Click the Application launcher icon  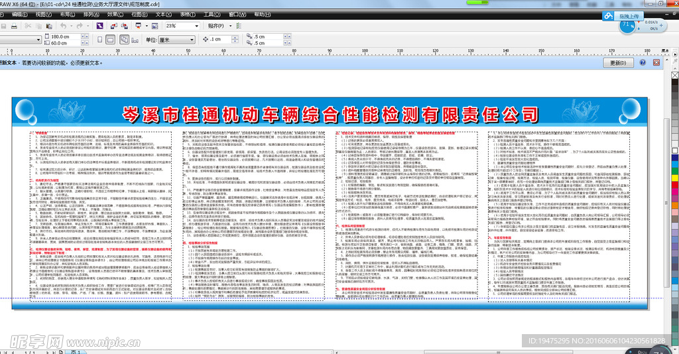139,26
